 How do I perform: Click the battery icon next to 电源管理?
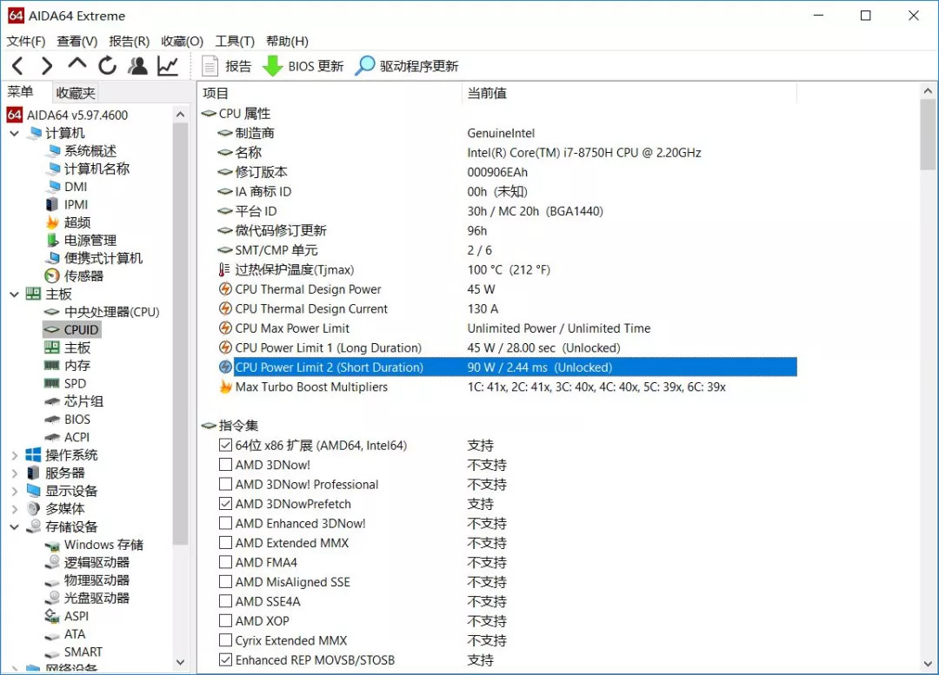pos(52,240)
